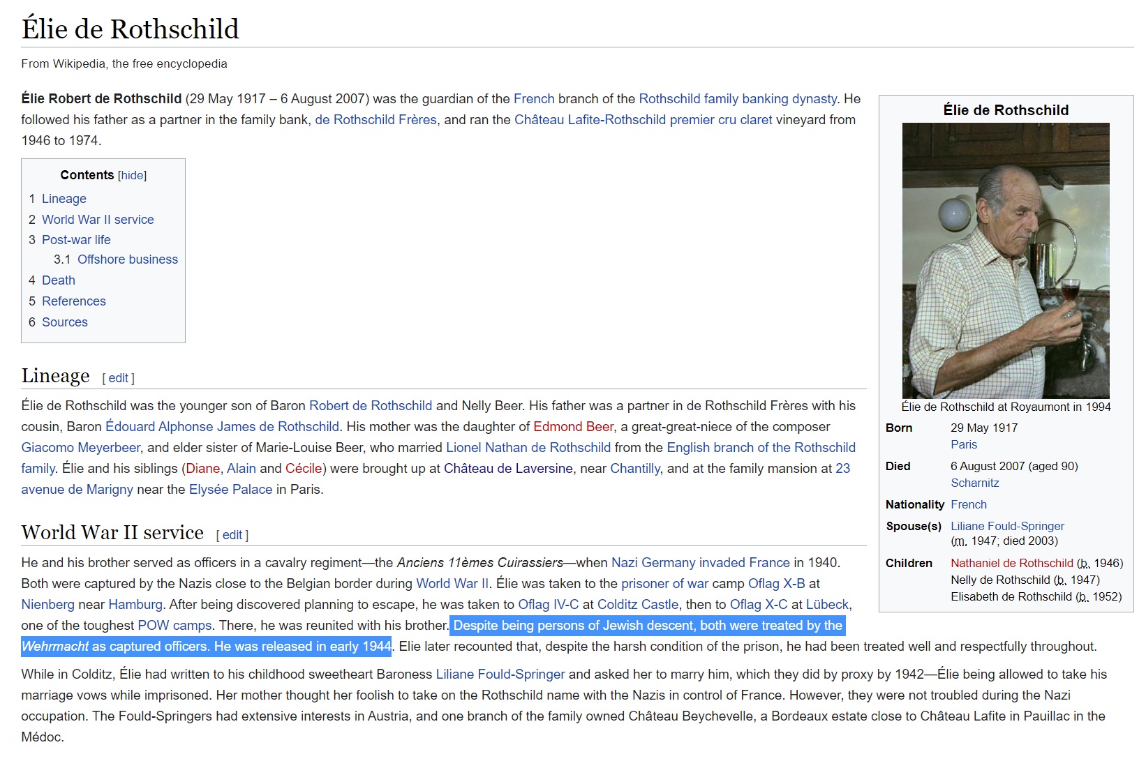Visit the Colditz Castle link
The height and width of the screenshot is (761, 1146).
(638, 605)
